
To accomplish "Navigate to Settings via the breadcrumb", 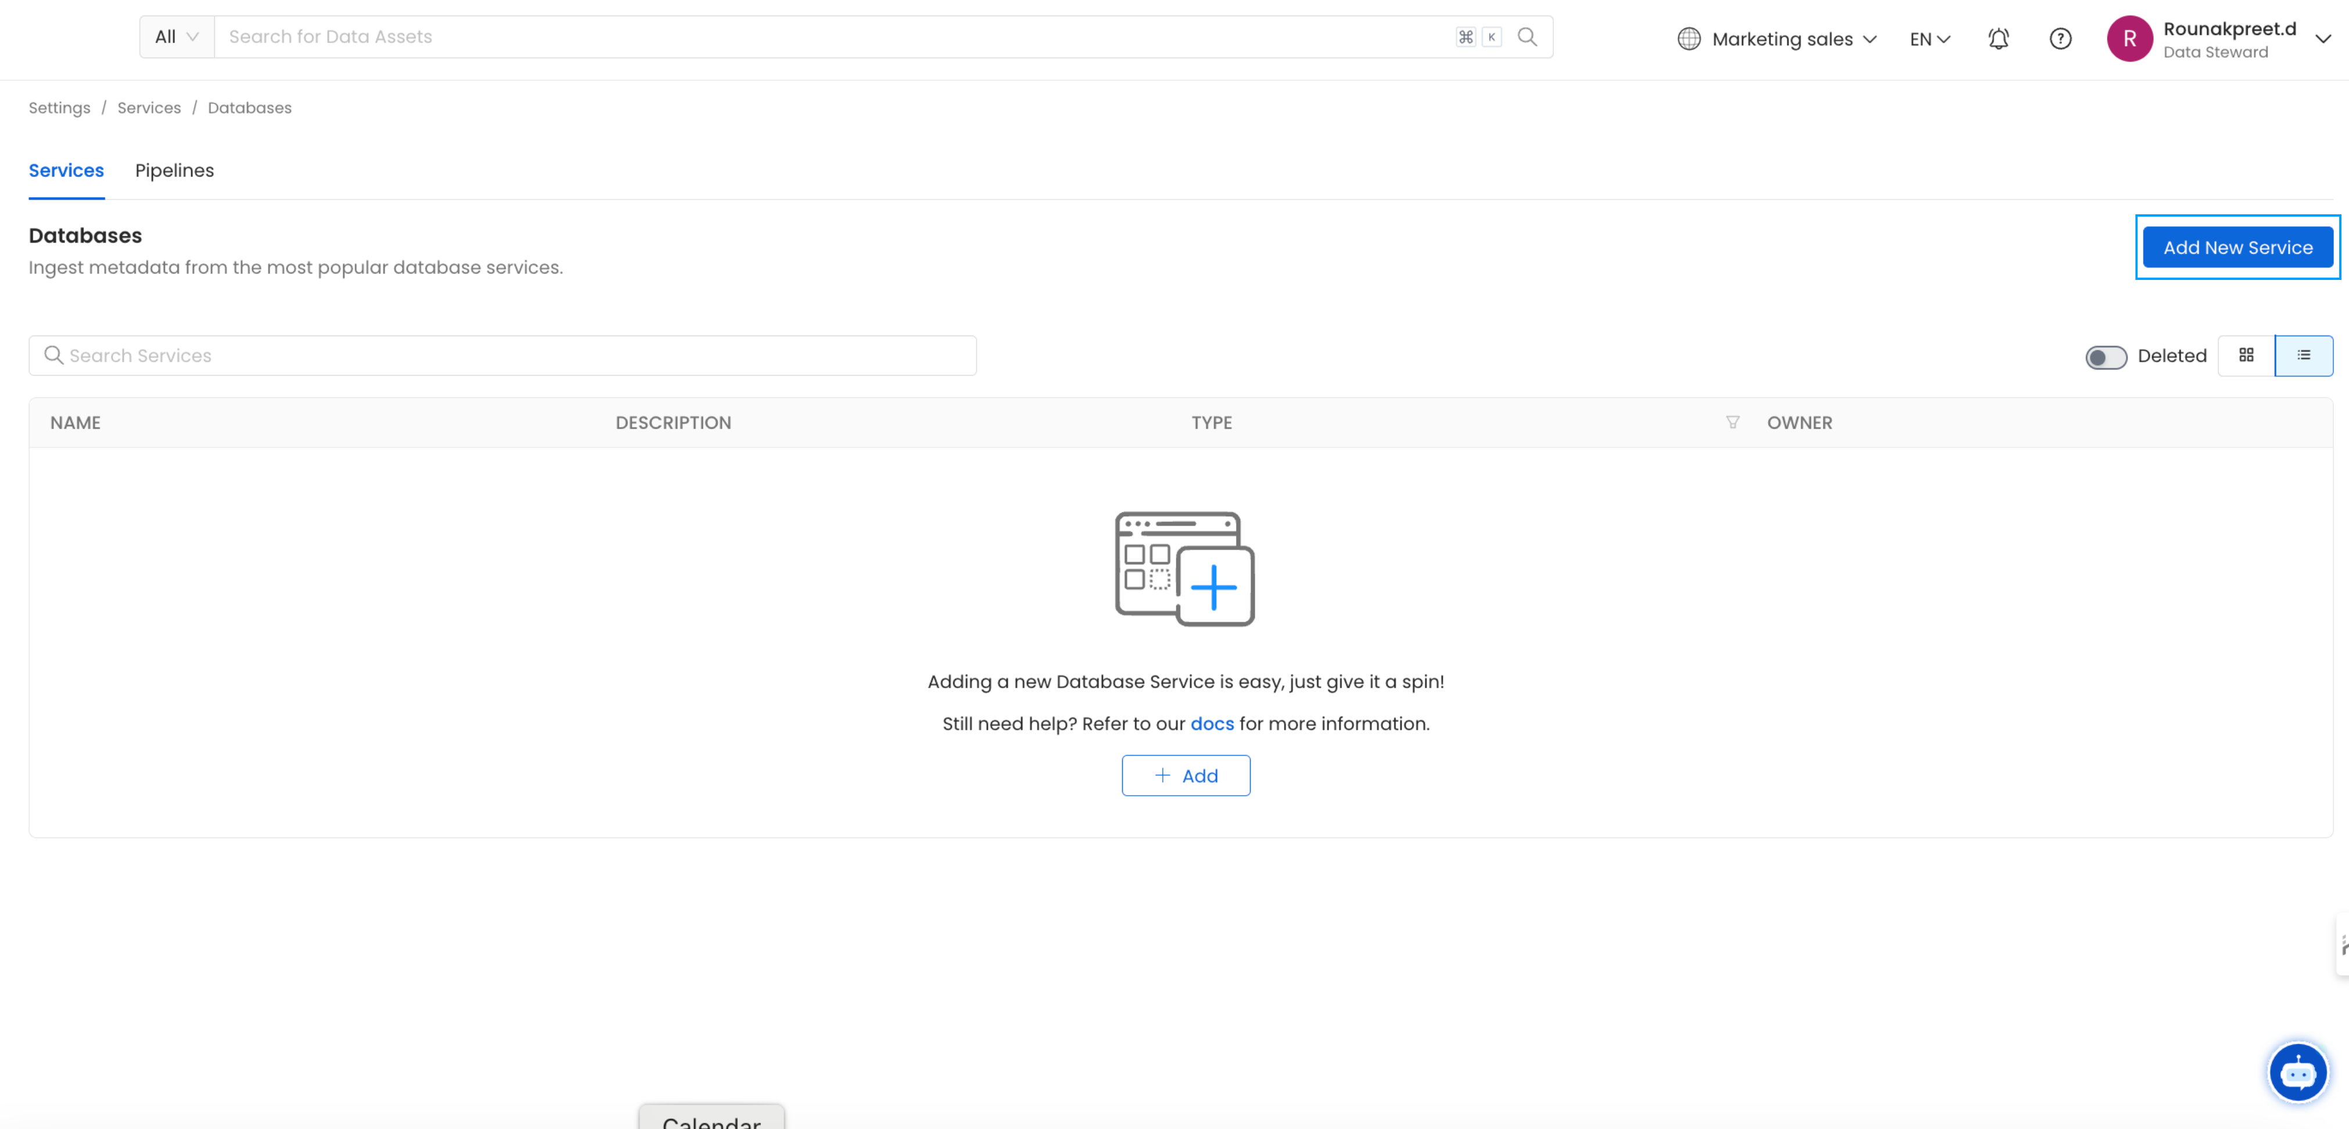I will coord(58,107).
